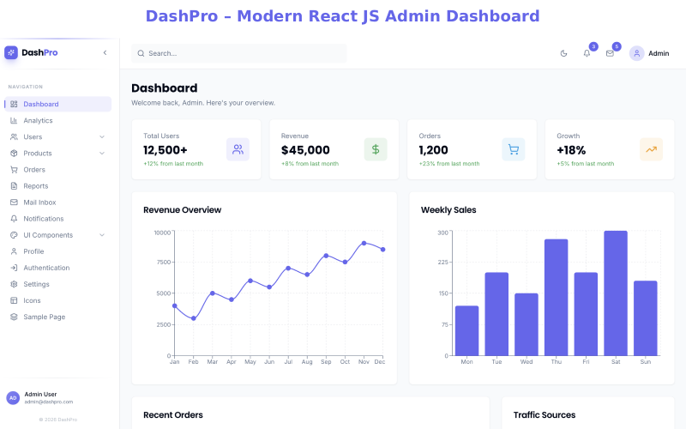Open Settings from the sidebar
Viewport: 686px width, 429px height.
pyautogui.click(x=57, y=284)
